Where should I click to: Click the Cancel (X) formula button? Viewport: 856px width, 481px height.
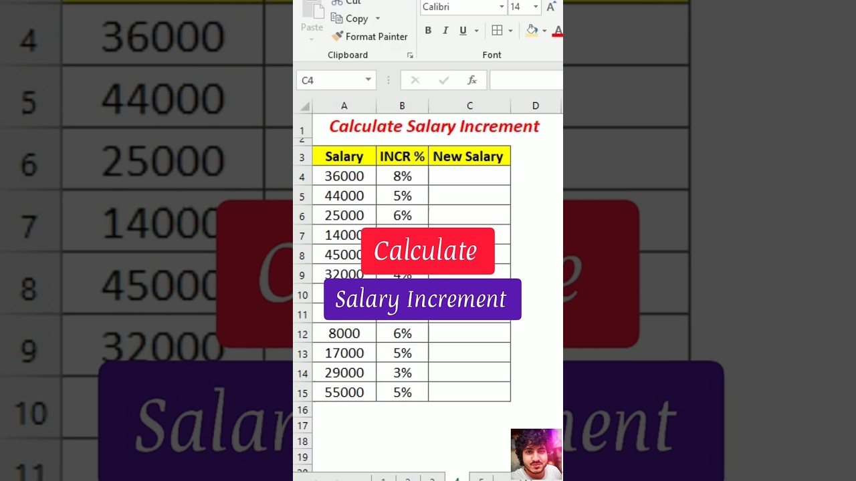point(415,79)
